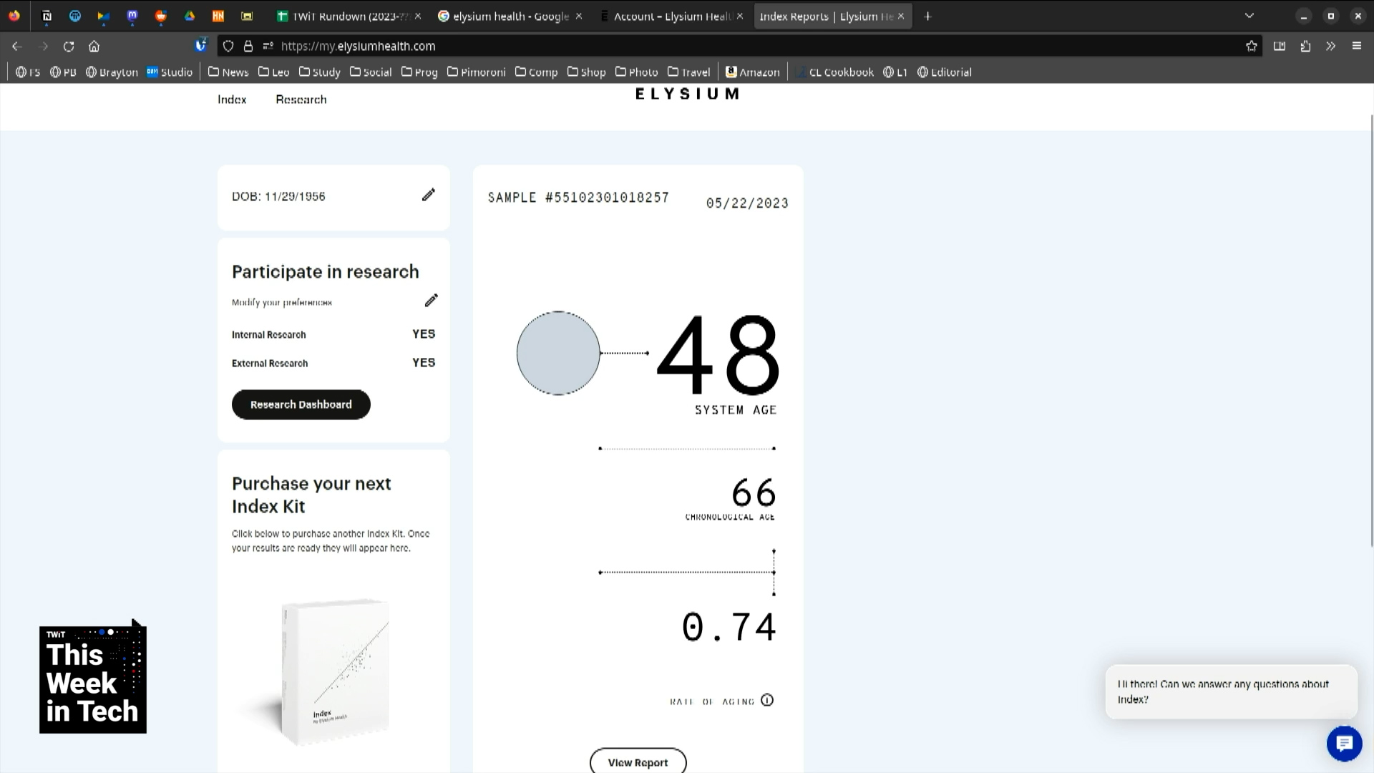The height and width of the screenshot is (773, 1374).
Task: Open the Research navigation menu item
Action: pos(301,99)
